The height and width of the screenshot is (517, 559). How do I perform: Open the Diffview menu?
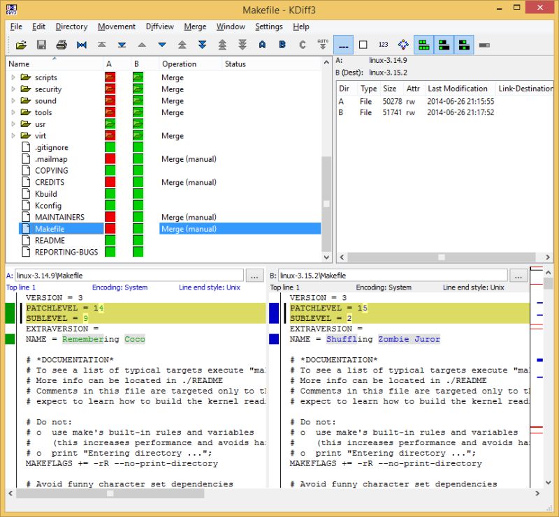(x=160, y=27)
